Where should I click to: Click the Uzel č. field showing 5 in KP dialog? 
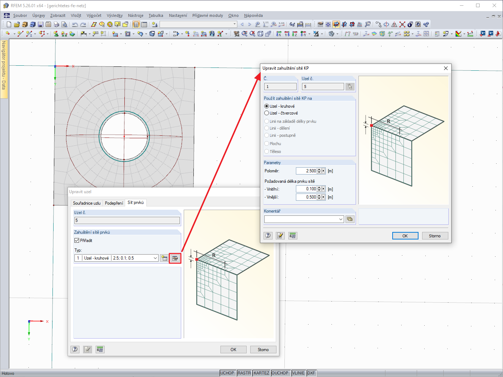[323, 87]
